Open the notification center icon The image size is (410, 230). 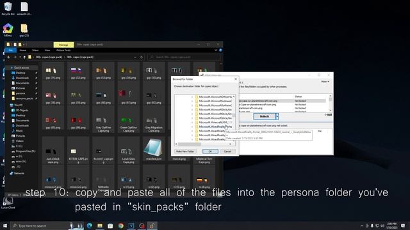tap(403, 226)
